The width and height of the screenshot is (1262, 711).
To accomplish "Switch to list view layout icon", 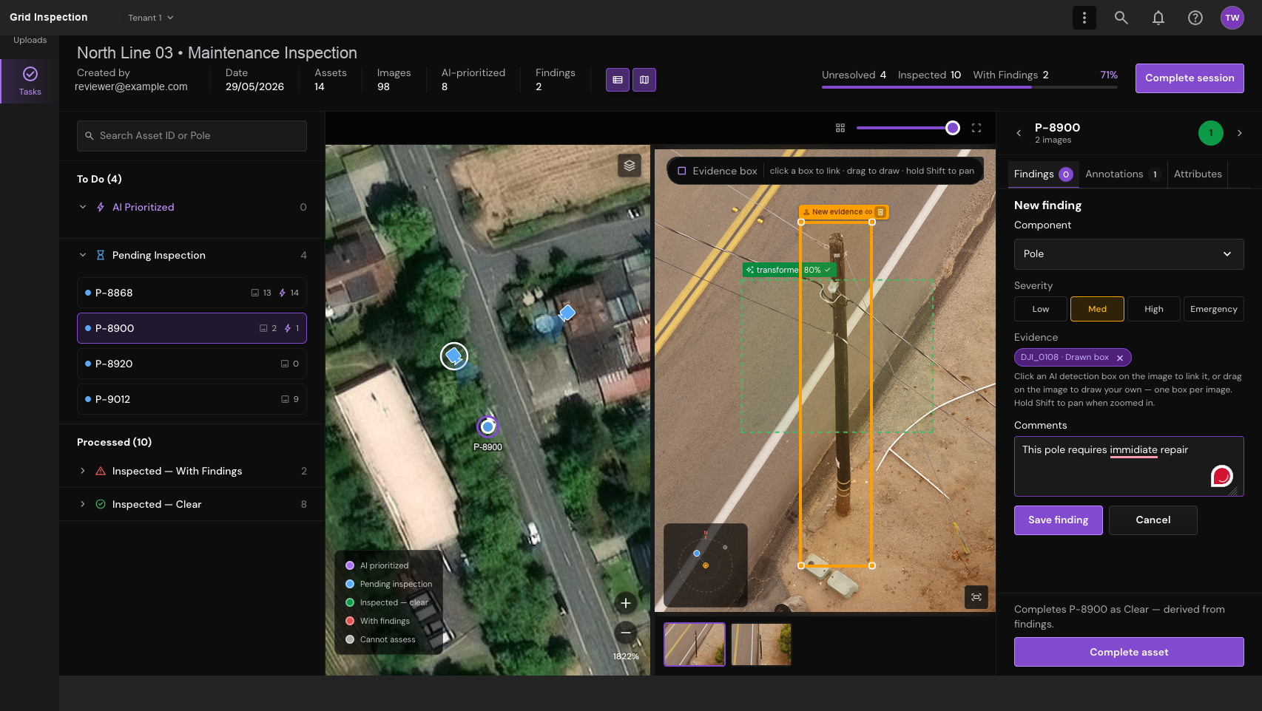I will tap(618, 80).
